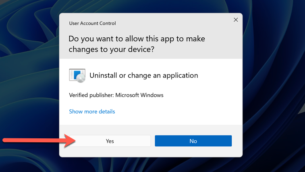Choose No to deny the app
This screenshot has width=305, height=172.
tap(193, 141)
